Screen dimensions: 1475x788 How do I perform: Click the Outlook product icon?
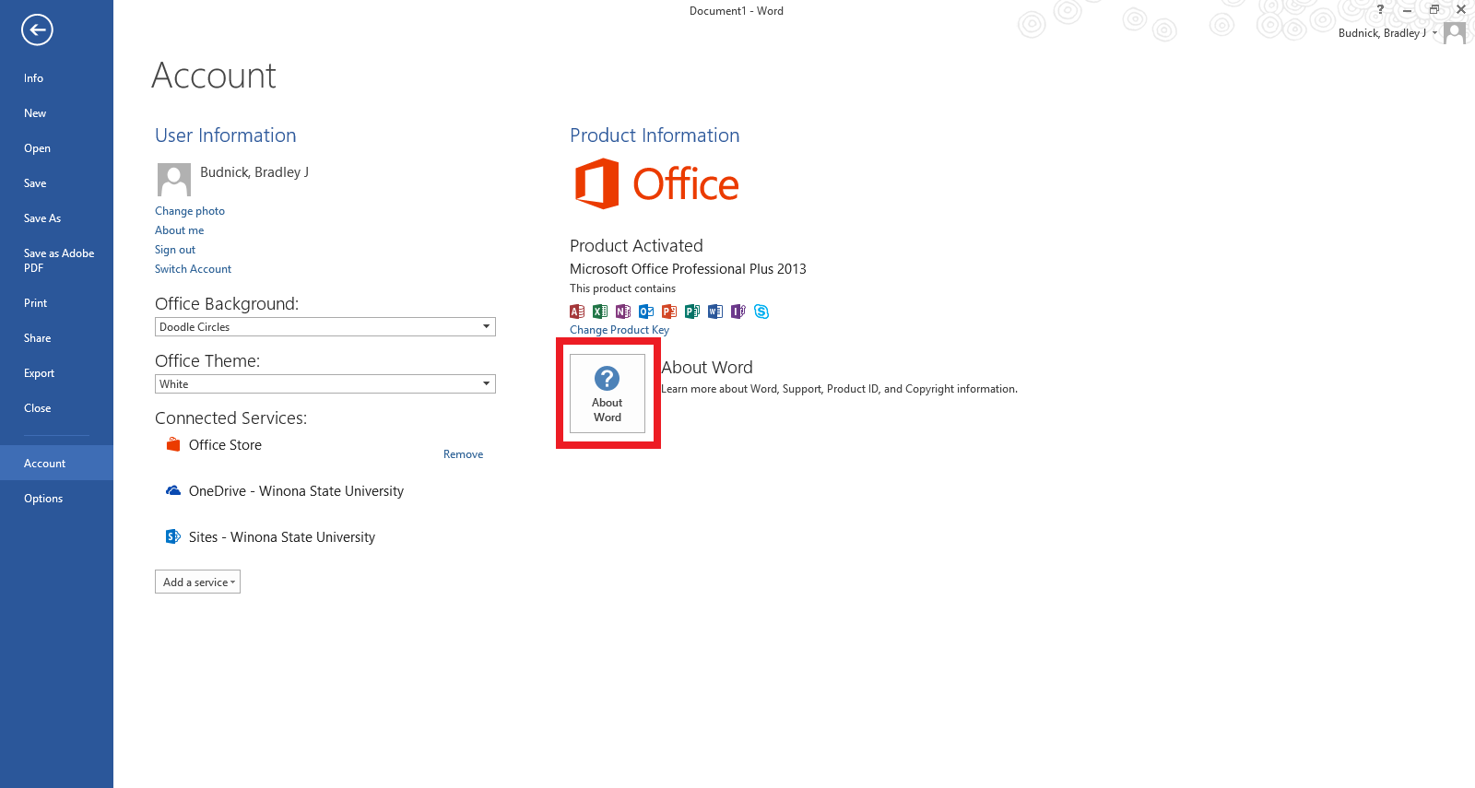tap(646, 312)
